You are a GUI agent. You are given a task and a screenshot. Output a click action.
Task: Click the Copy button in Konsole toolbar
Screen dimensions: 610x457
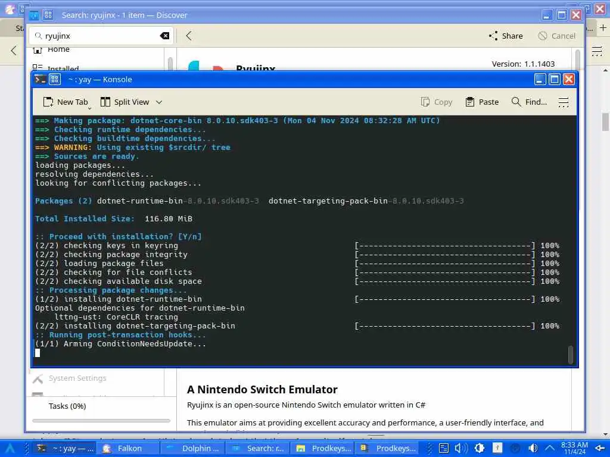437,102
